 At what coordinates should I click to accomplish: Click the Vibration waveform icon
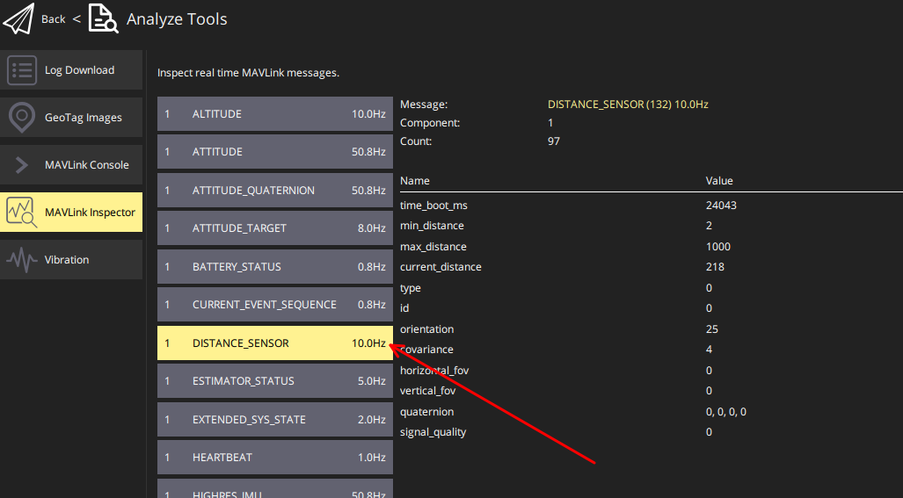click(x=22, y=260)
